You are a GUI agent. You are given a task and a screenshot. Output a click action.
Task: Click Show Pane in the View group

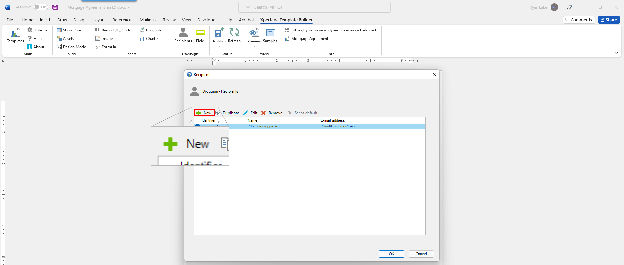click(x=69, y=30)
